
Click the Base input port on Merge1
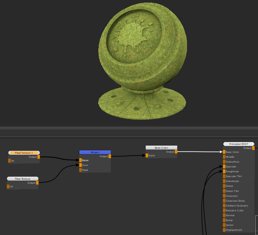tap(81, 160)
